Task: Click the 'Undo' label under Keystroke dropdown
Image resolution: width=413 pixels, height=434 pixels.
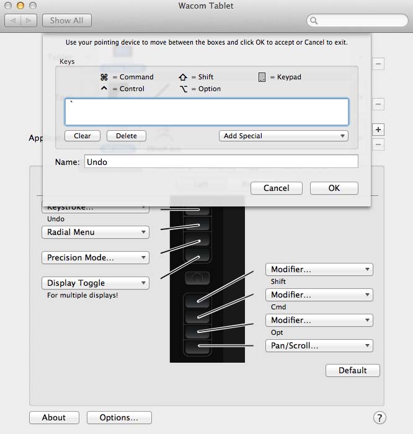Action: 56,219
